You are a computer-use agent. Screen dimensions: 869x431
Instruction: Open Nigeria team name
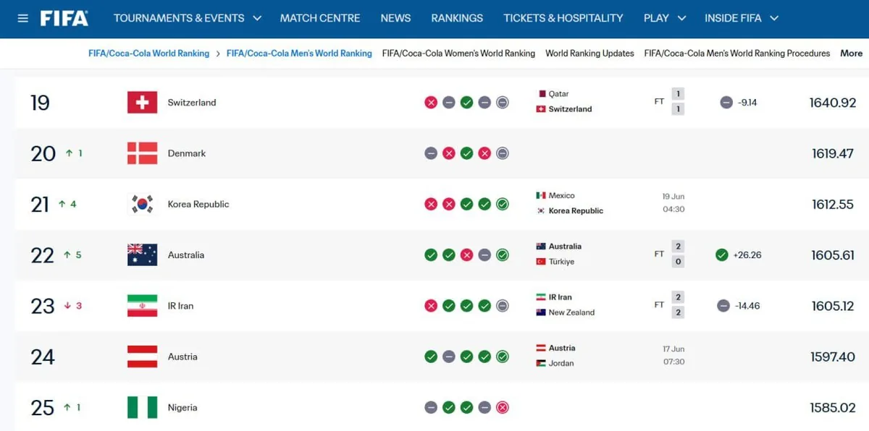182,407
